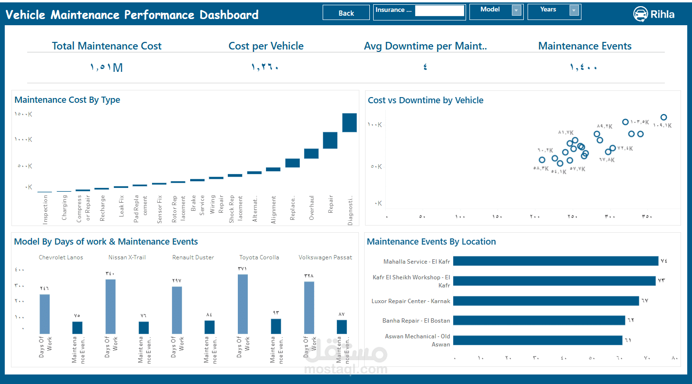Select the Toyota Corolla Days Of Work bar

[243, 304]
